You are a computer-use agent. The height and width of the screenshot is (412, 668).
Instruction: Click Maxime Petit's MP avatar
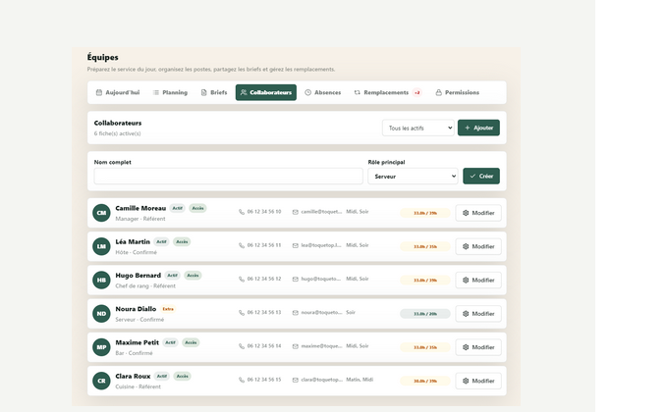pyautogui.click(x=101, y=347)
